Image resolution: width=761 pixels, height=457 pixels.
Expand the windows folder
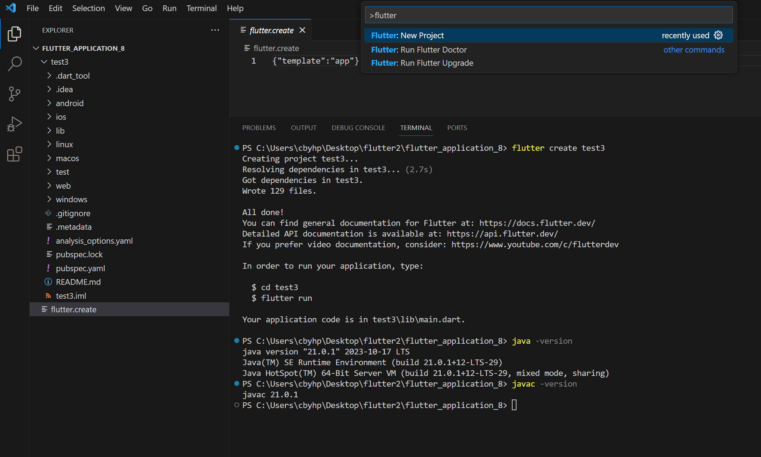49,199
